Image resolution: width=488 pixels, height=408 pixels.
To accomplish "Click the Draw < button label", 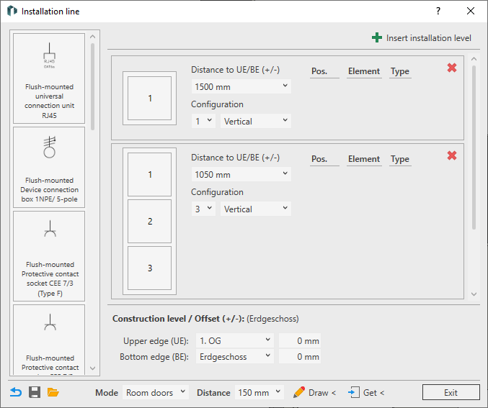I will 322,393.
